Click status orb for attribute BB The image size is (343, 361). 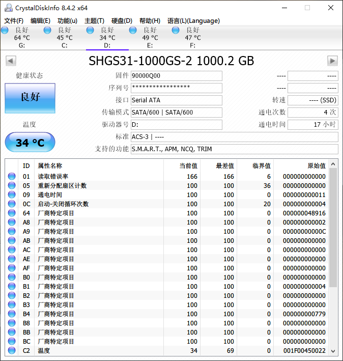coord(12,332)
